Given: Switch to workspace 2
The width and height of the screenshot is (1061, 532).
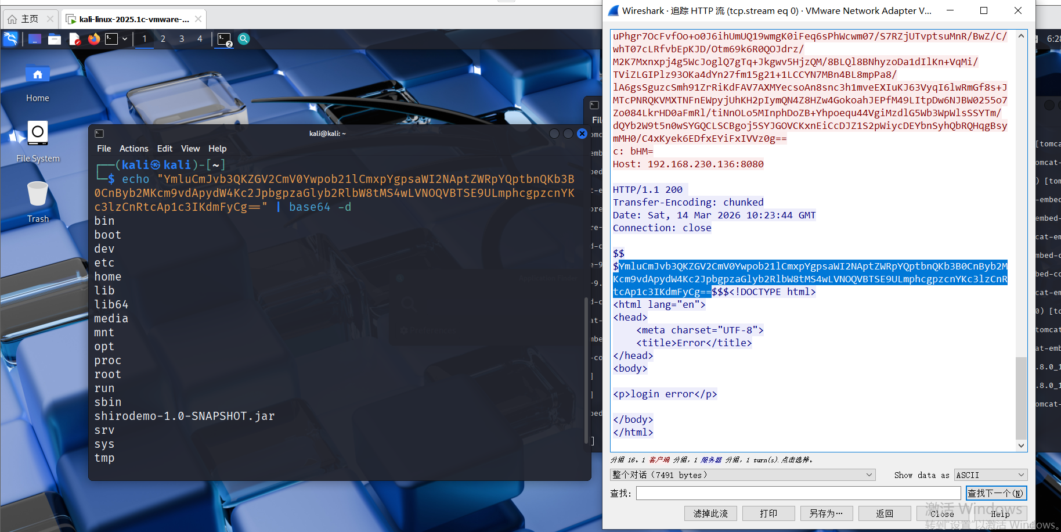Looking at the screenshot, I should tap(163, 39).
